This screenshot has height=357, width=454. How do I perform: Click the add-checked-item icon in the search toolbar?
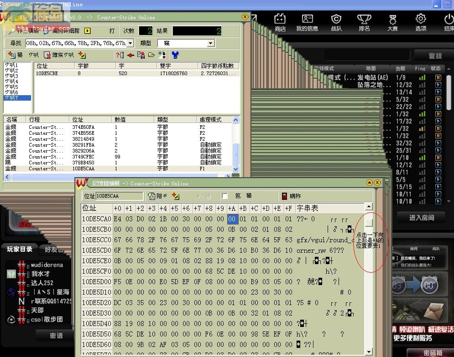82,55
